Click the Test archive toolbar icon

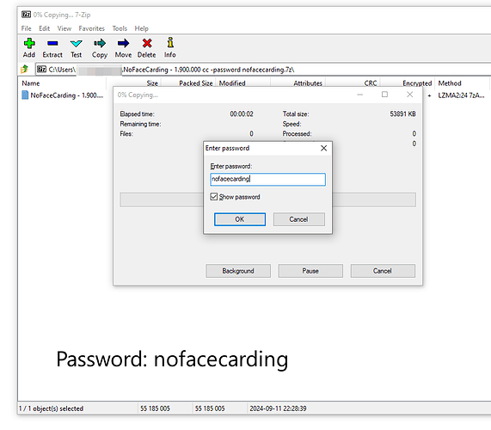[x=76, y=43]
